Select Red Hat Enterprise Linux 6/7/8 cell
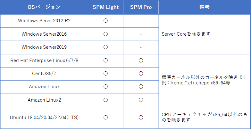The width and height of the screenshot is (251, 129). coord(44,61)
